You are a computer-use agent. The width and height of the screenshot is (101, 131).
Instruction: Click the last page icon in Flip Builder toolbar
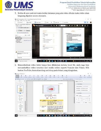coord(70,26)
